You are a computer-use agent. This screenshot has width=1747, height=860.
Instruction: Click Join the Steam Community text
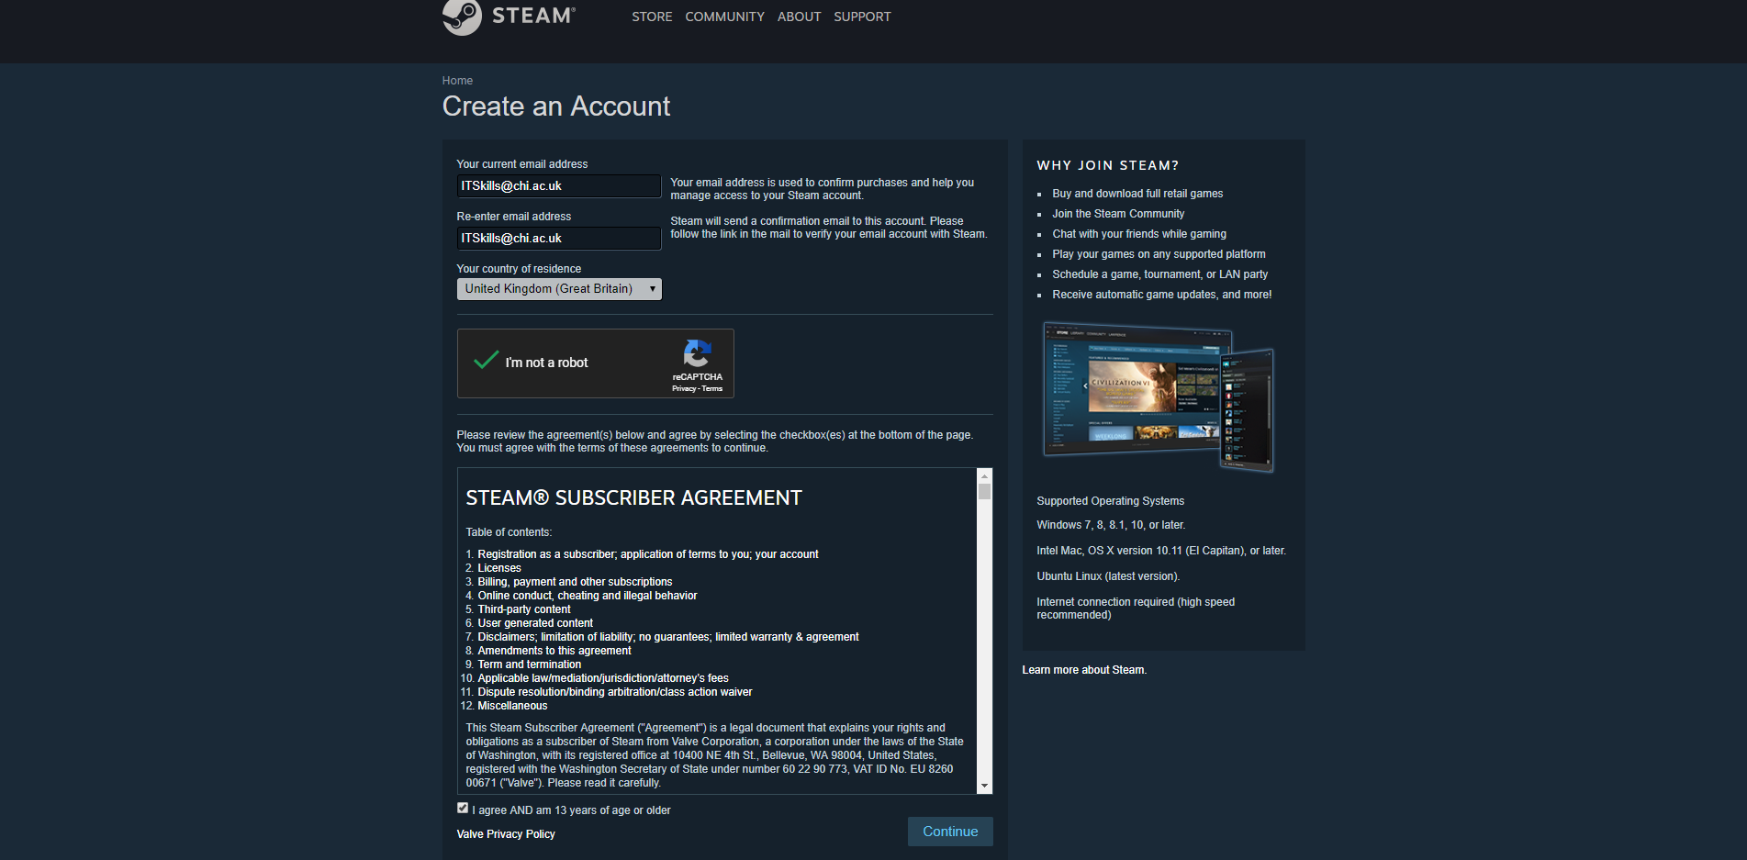tap(1118, 214)
